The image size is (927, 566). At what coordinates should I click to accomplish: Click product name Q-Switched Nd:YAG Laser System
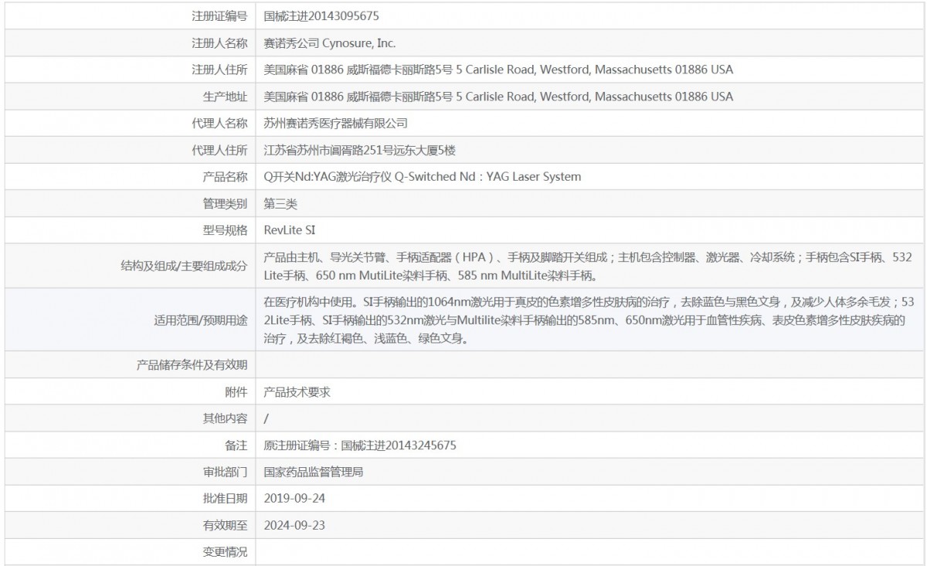tap(487, 177)
